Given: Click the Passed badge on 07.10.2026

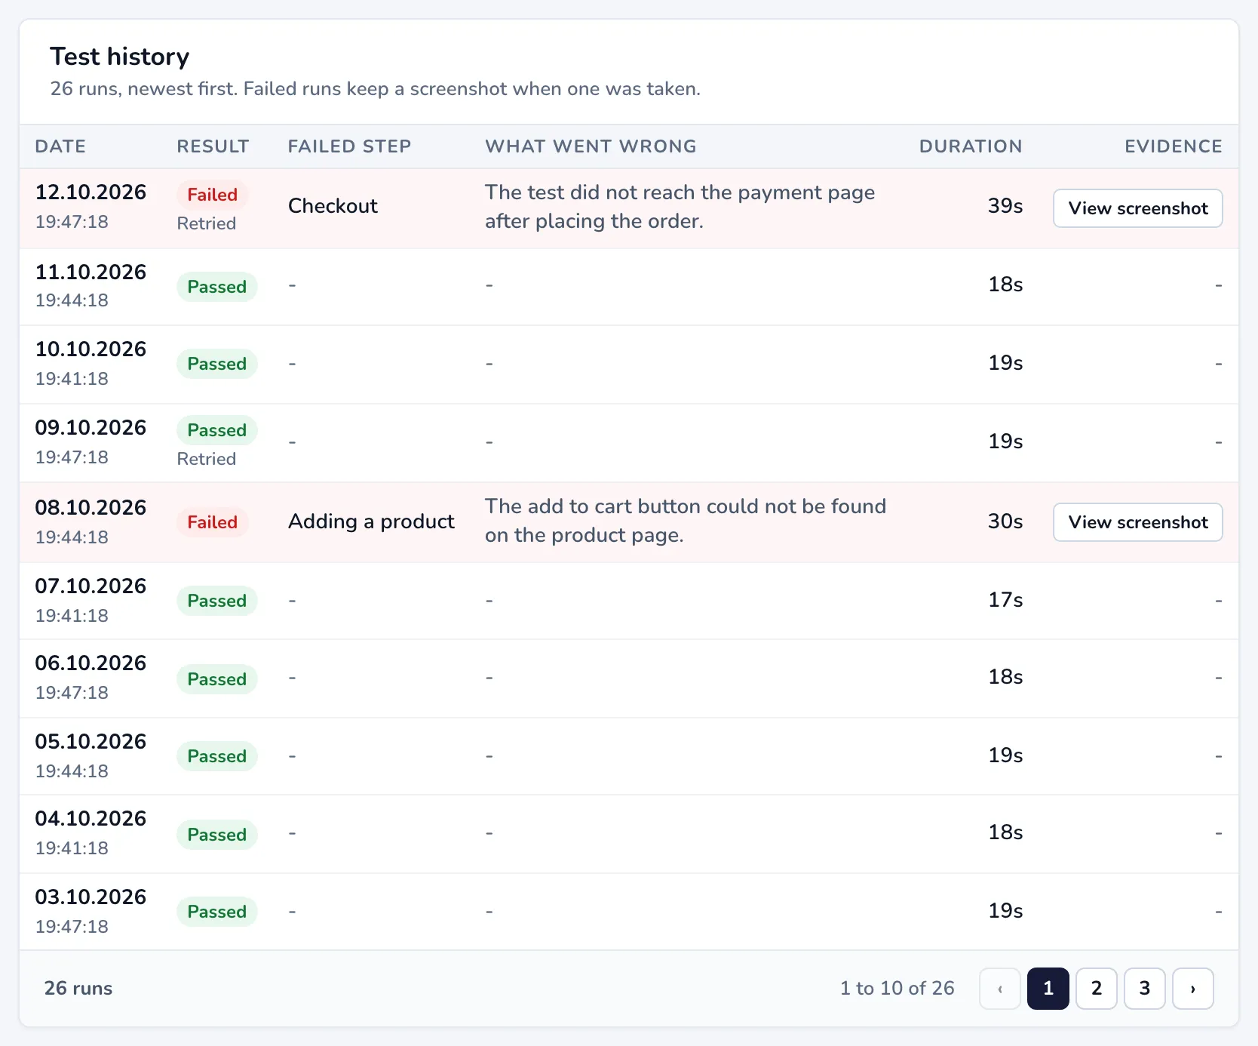Looking at the screenshot, I should [x=217, y=601].
